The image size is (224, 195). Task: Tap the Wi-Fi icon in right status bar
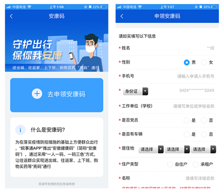point(140,7)
